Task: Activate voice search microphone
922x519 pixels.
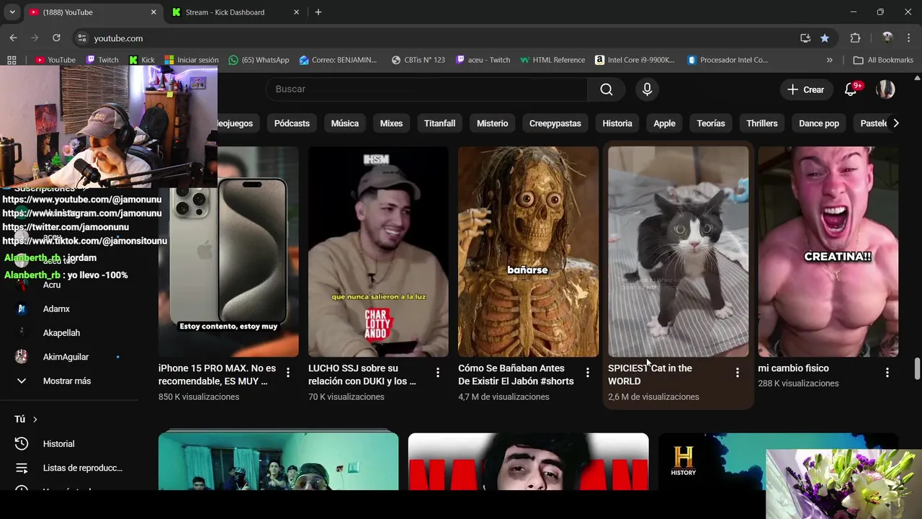Action: tap(647, 89)
